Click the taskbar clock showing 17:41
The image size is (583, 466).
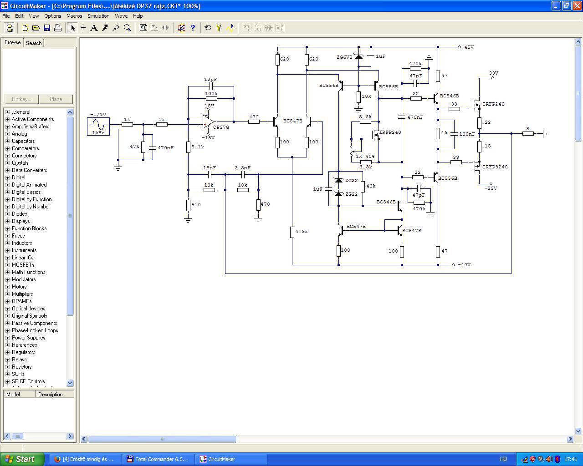[x=571, y=459]
